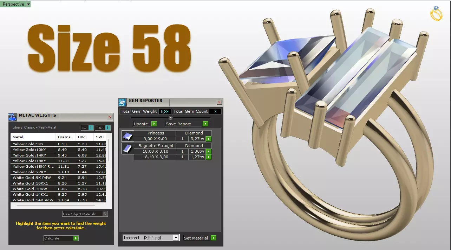Click the 9,00 X 9,00 size cell
Image resolution: width=451 pixels, height=250 pixels.
click(x=156, y=139)
